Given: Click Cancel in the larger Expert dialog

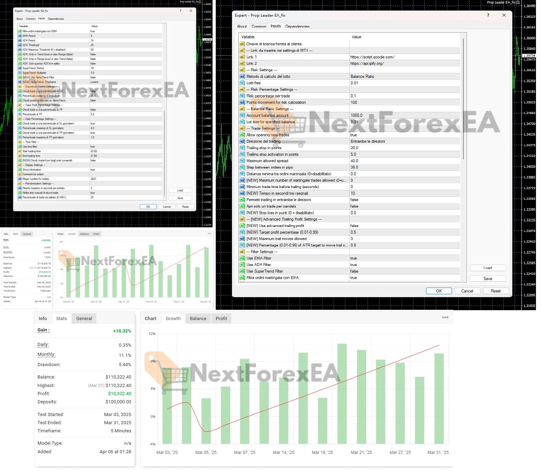Looking at the screenshot, I should (467, 291).
